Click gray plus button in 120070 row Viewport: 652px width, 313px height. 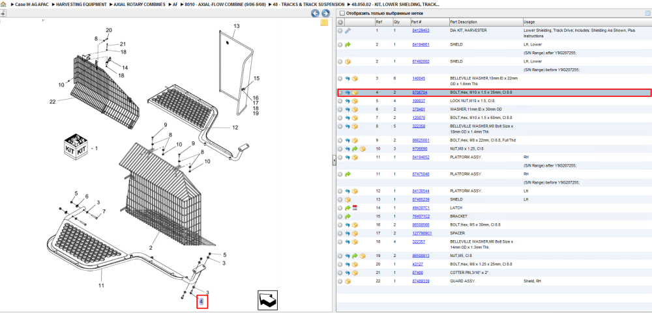[340, 118]
